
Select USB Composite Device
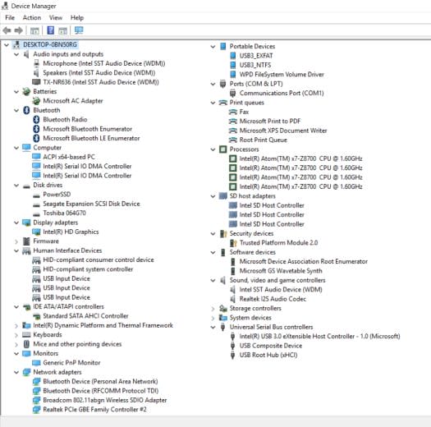(x=271, y=346)
